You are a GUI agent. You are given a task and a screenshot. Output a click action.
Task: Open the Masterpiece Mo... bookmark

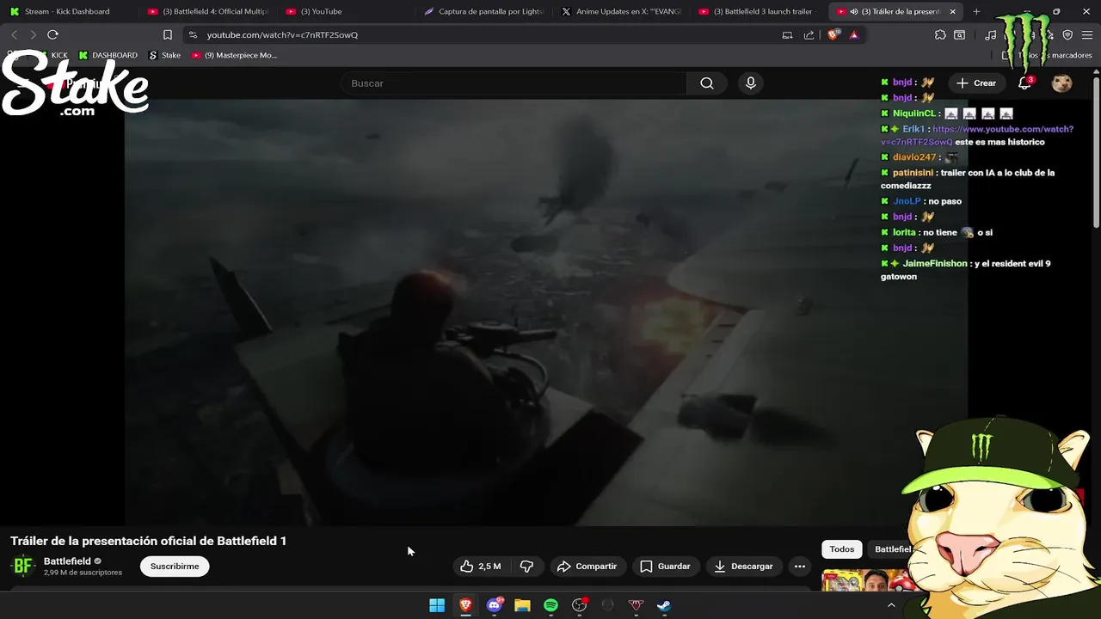coord(234,55)
